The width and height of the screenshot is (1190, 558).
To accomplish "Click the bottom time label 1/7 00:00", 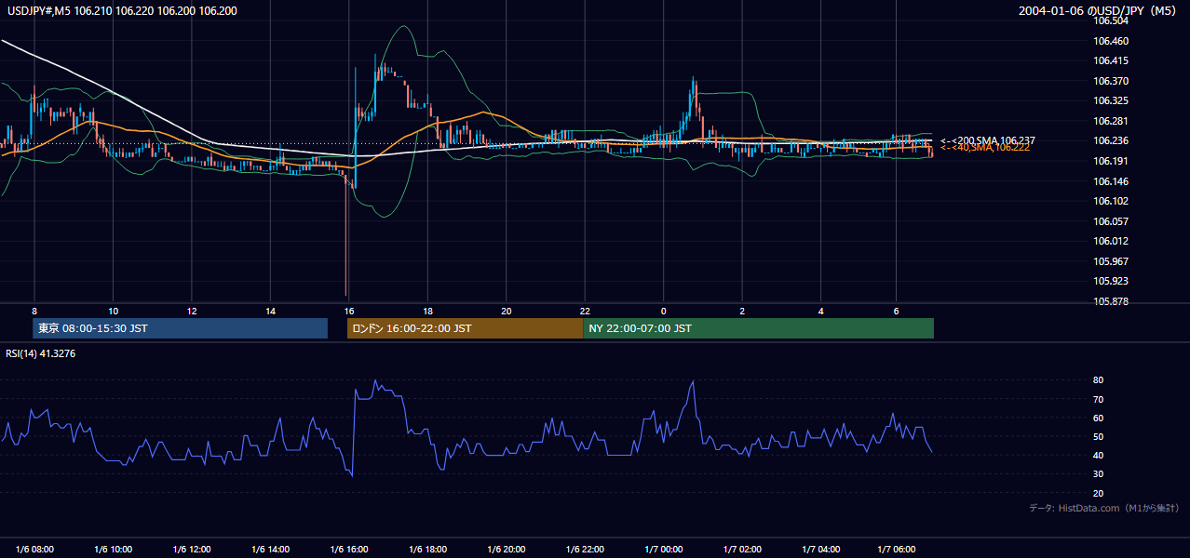I will pyautogui.click(x=663, y=549).
